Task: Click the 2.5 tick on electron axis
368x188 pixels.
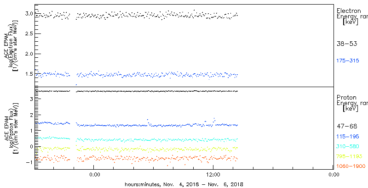Action: [x=28, y=33]
